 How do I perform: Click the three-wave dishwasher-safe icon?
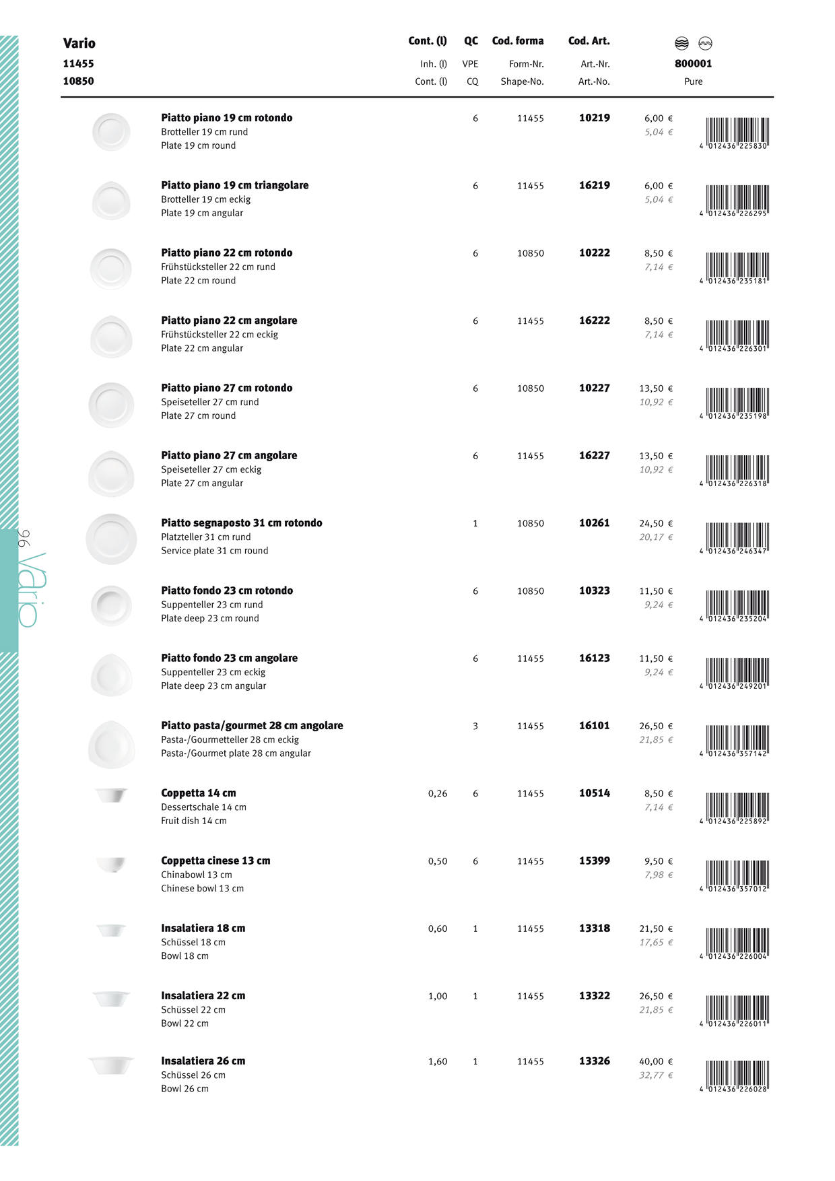(x=681, y=44)
